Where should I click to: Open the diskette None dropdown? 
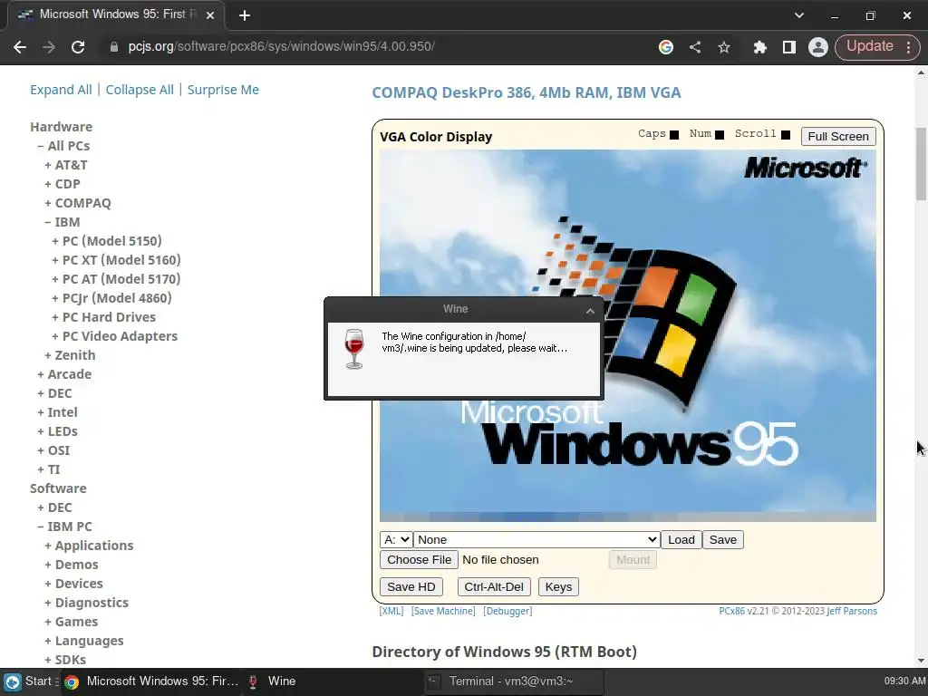tap(536, 540)
